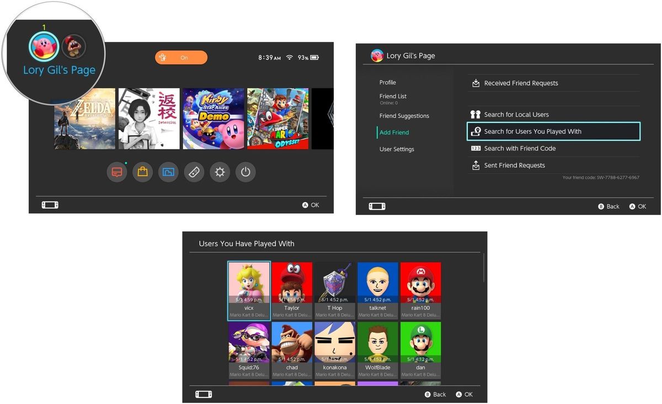The image size is (662, 404).
Task: Select user vicx in Users You Have Played With
Action: click(x=248, y=289)
